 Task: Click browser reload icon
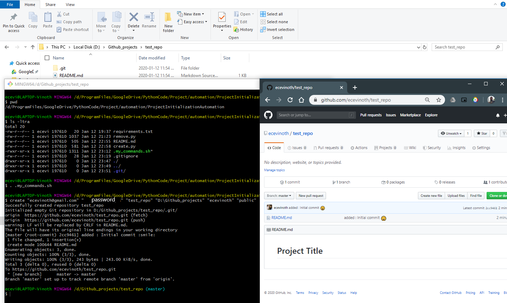click(290, 100)
